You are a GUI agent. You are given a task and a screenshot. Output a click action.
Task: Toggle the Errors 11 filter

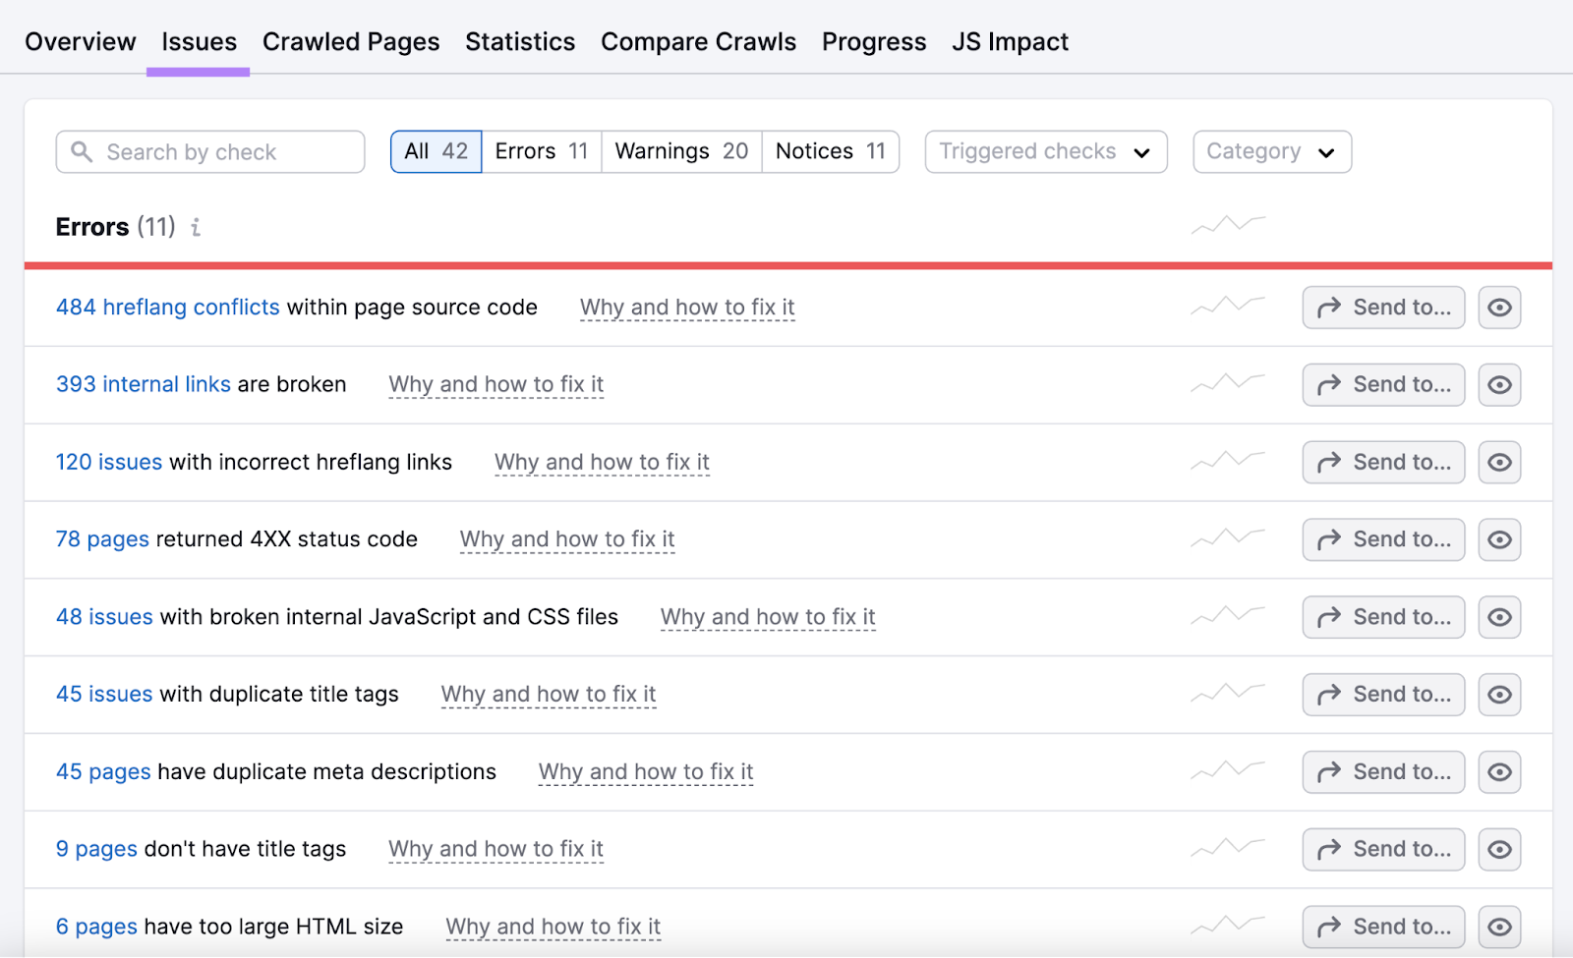tap(541, 151)
